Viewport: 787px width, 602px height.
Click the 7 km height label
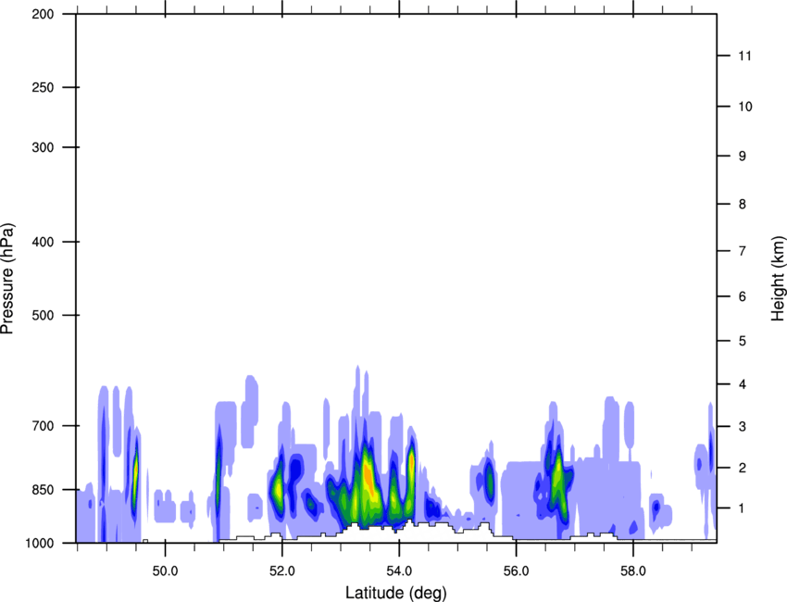[x=743, y=251]
